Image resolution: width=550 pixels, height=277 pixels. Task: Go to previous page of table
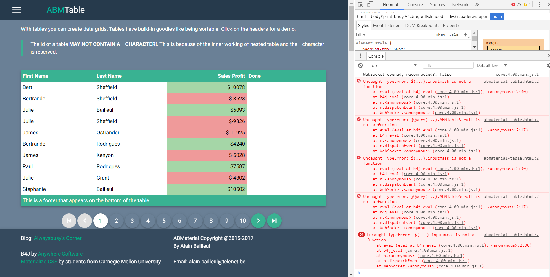coord(85,221)
